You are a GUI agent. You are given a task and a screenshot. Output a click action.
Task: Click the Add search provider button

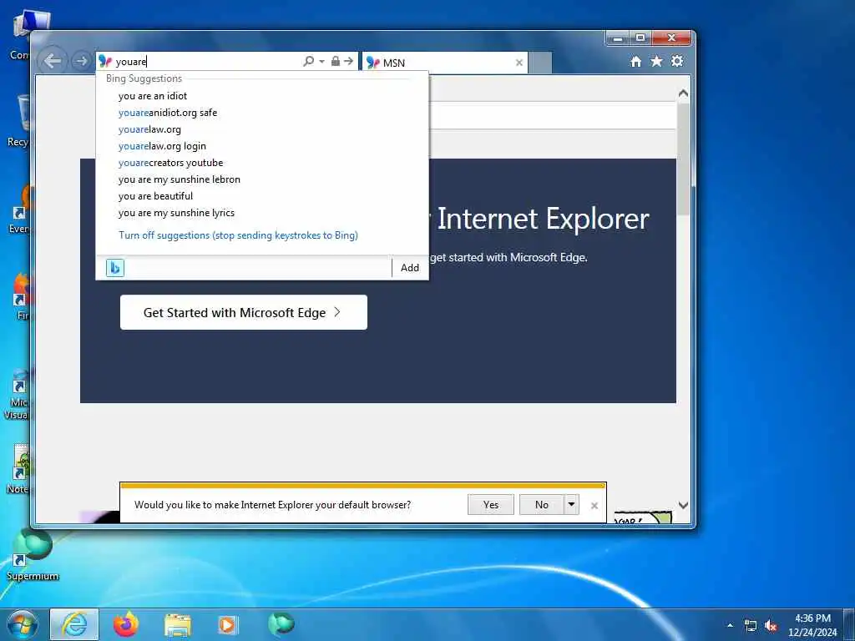pos(410,268)
